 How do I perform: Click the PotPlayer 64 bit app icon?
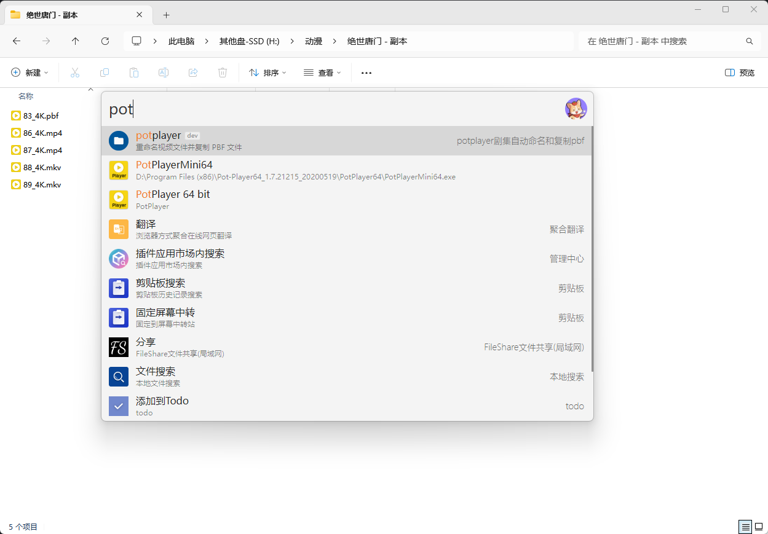119,200
